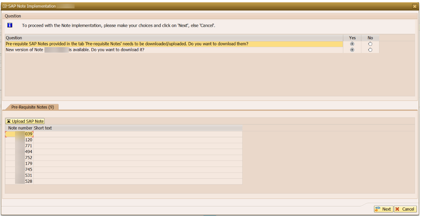Select the pre-requisite SAP Notes question row

[174, 44]
